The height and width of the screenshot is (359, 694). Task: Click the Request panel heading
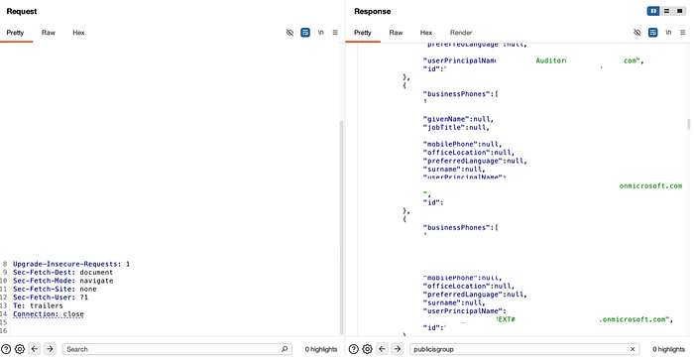(22, 12)
